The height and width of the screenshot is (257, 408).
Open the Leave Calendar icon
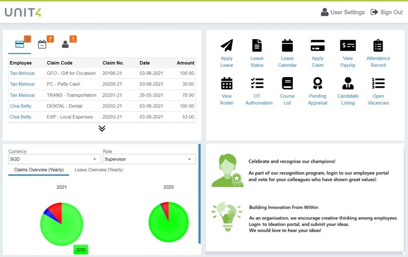[287, 45]
